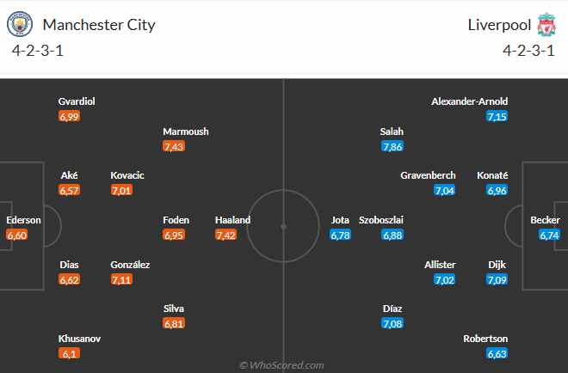The image size is (568, 373).
Task: Select Gravenberch's player name
Action: [x=428, y=175]
